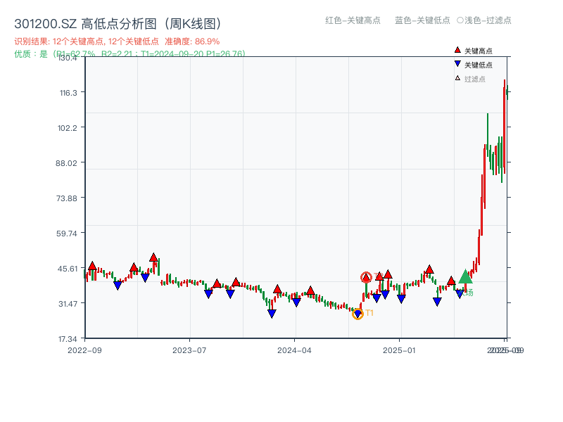Click the 17.34 y-axis label

(x=68, y=339)
